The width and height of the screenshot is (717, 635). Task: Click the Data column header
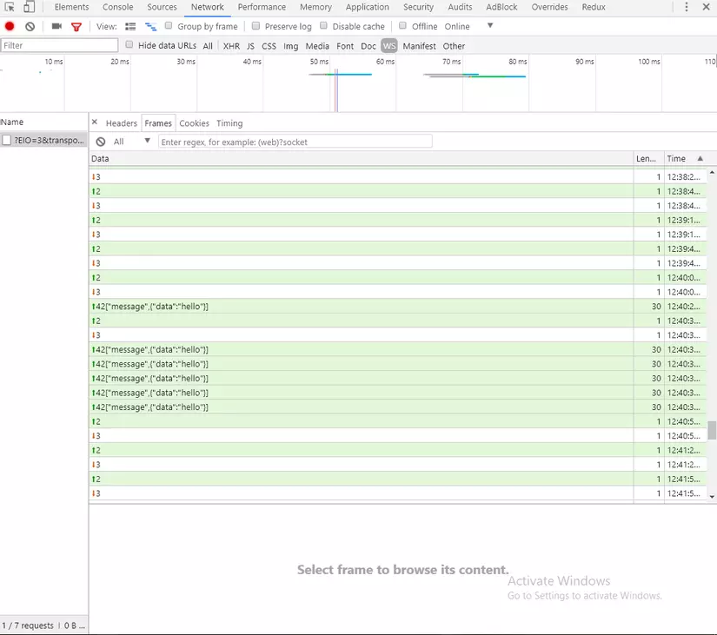tap(362, 158)
